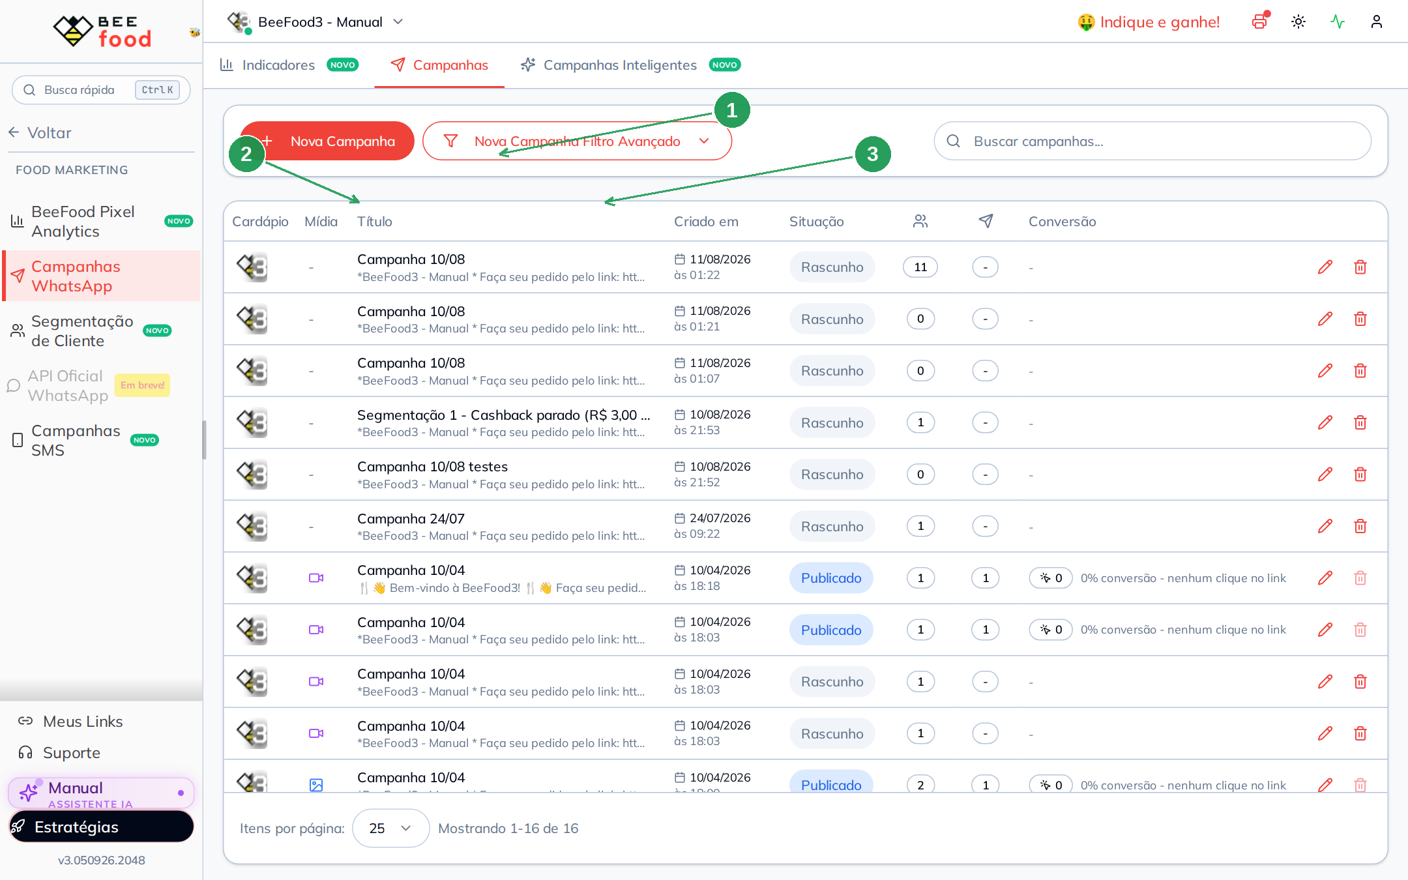The height and width of the screenshot is (880, 1408).
Task: Edit the Campanha 10/04 created at 18:18
Action: [1325, 578]
